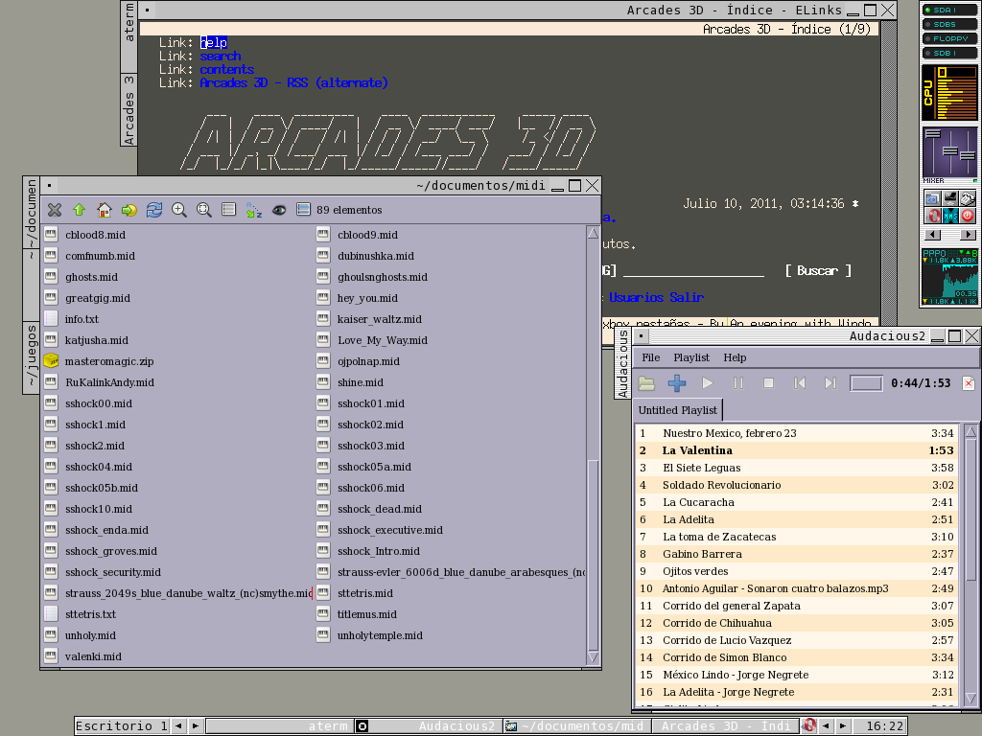982x736 pixels.
Task: Click the close X icon in file manager toolbar
Action: (55, 210)
